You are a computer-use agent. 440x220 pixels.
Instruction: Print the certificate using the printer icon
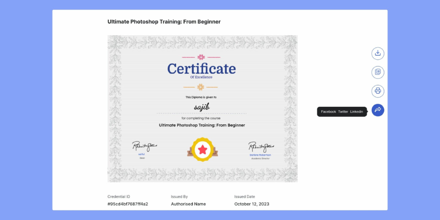pos(378,91)
